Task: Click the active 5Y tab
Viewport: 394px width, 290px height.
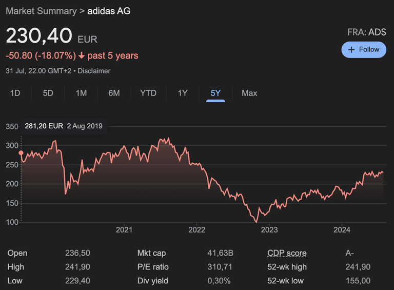Action: [x=215, y=93]
